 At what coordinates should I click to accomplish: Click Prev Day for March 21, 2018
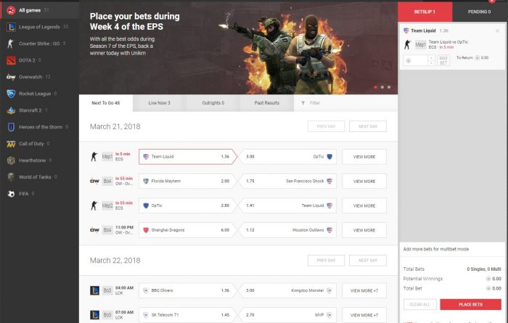click(327, 126)
